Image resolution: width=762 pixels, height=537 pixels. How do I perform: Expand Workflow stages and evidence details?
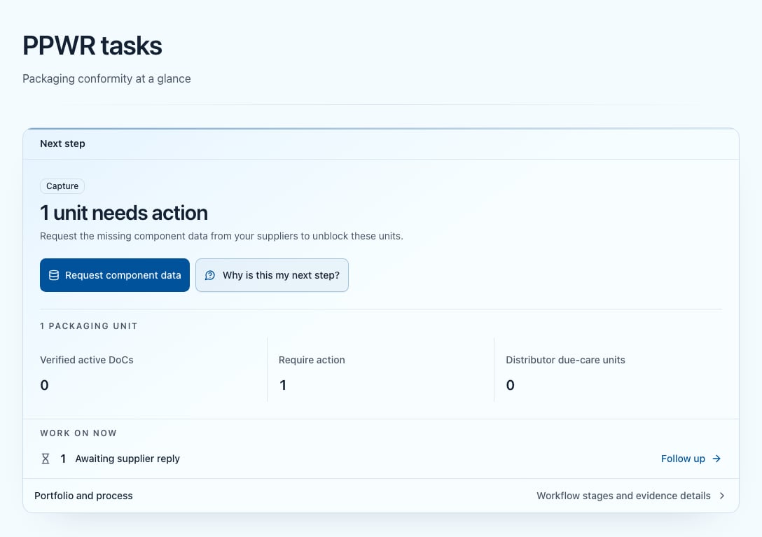coord(630,496)
